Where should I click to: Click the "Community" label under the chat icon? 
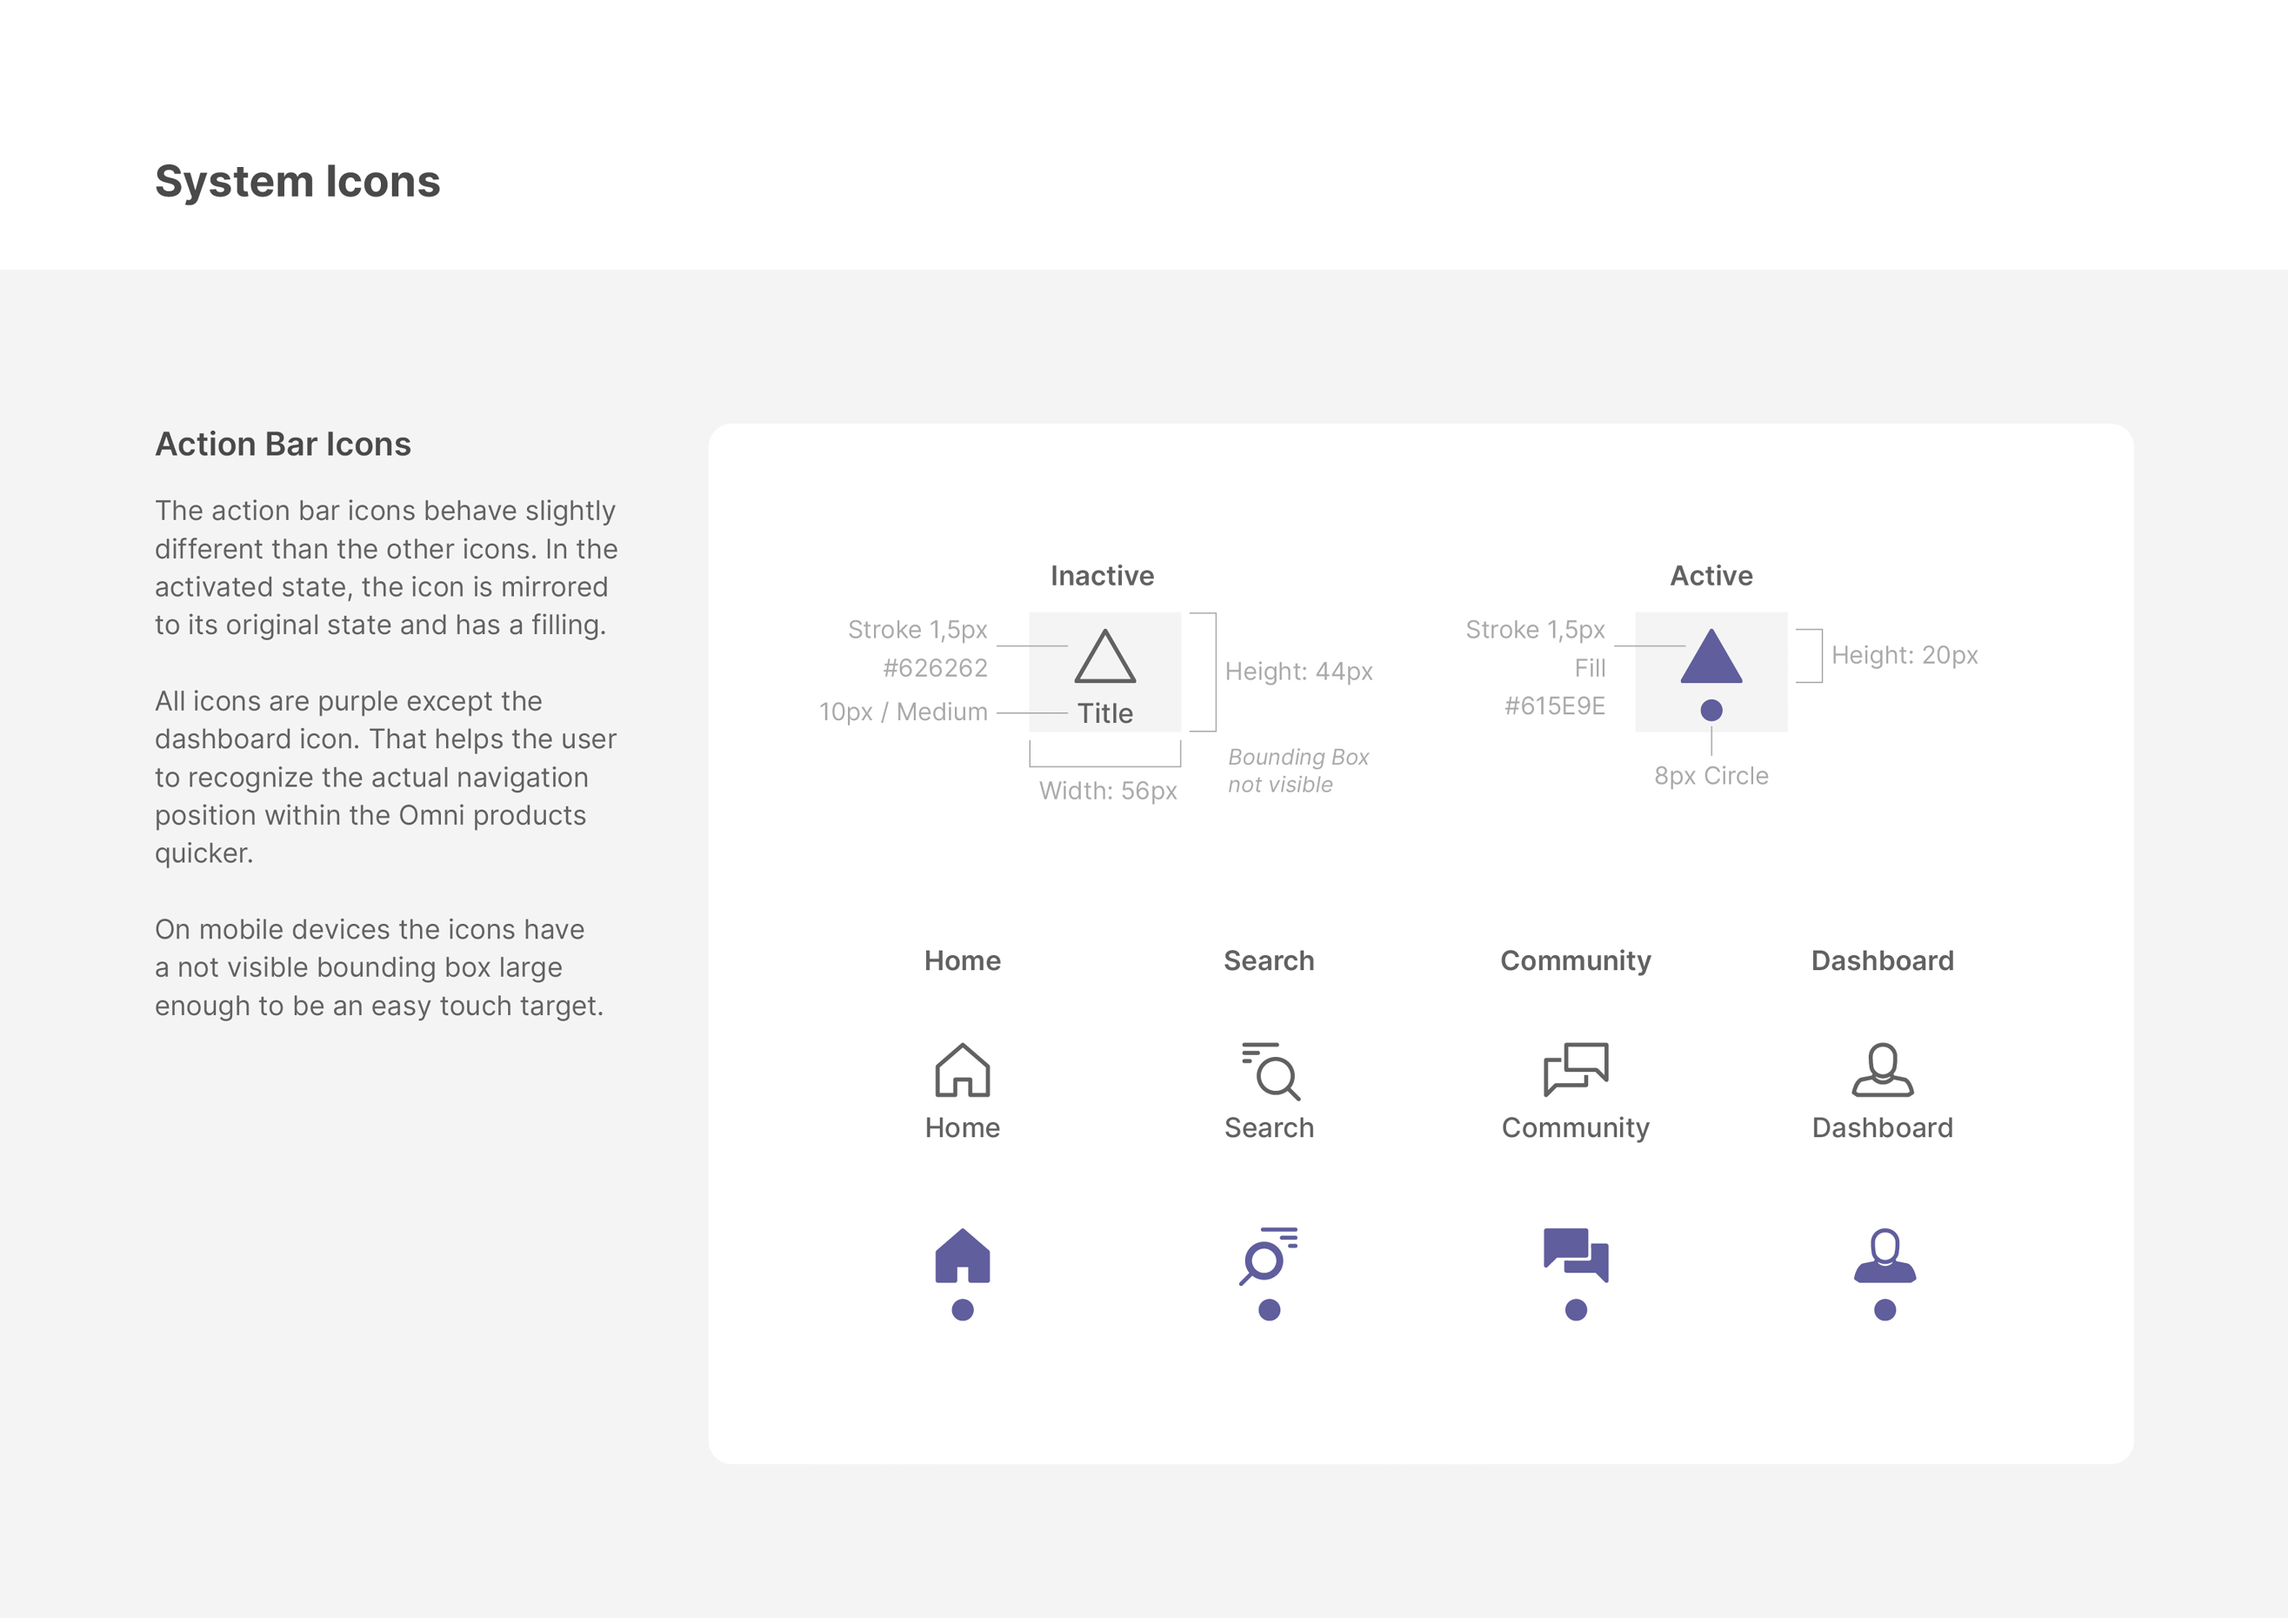[1576, 1127]
